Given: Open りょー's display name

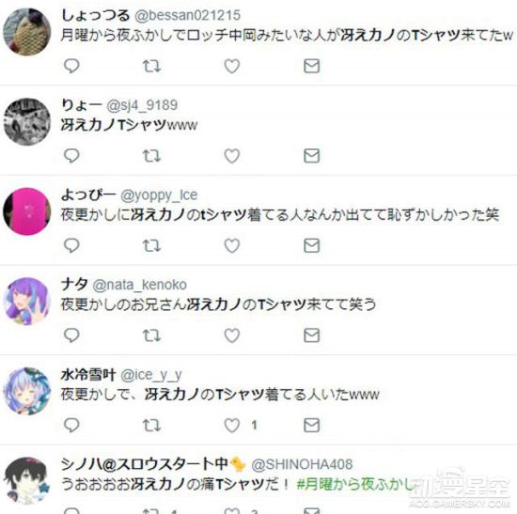Looking at the screenshot, I should tap(82, 105).
